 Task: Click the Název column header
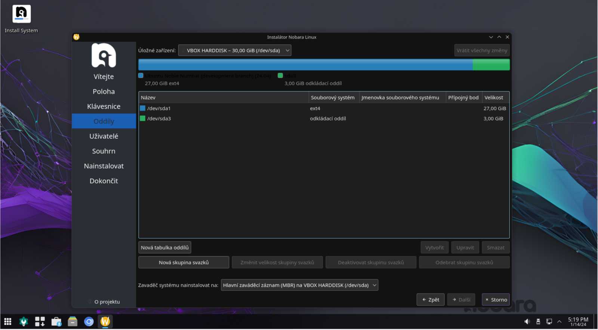[224, 97]
